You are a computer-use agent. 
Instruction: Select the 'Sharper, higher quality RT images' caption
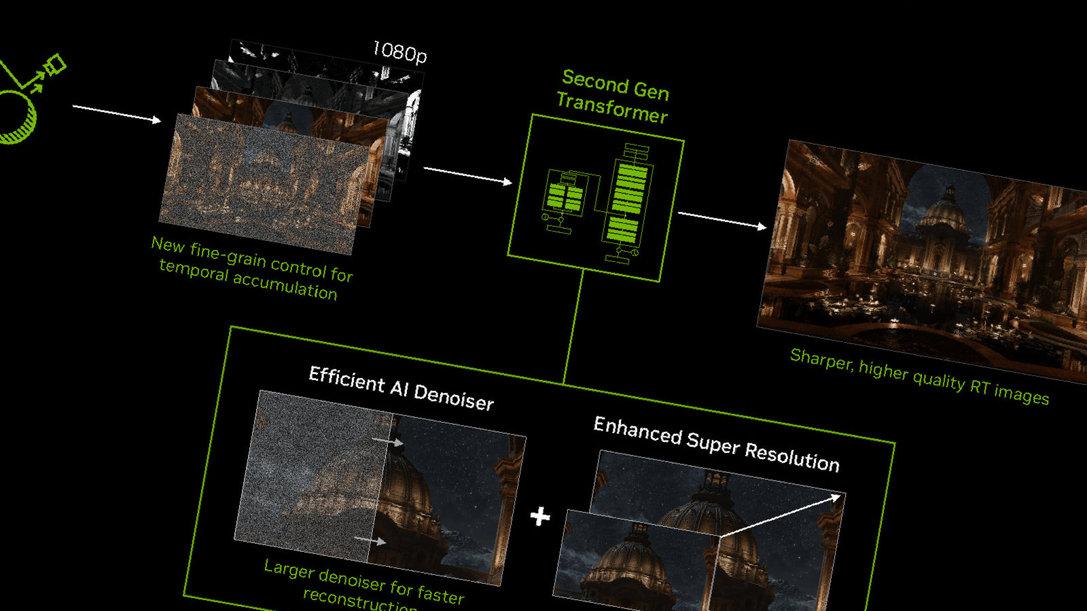pyautogui.click(x=919, y=377)
